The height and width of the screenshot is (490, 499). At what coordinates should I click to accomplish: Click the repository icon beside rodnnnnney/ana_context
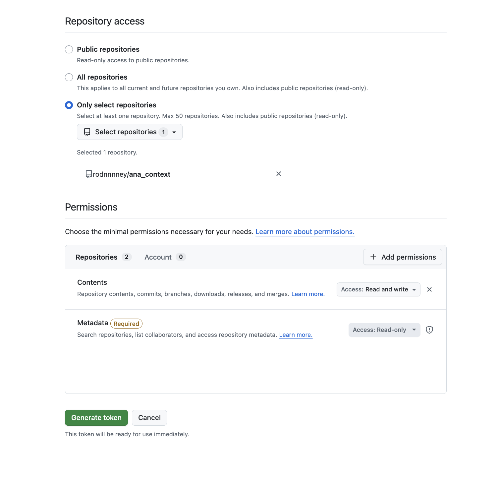coord(88,174)
